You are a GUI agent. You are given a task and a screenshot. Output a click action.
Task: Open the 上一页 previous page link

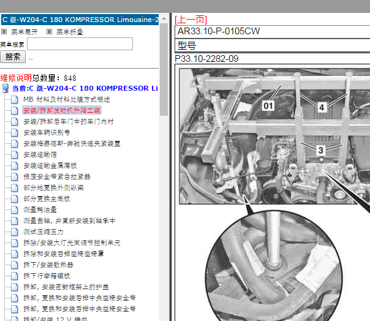[191, 20]
